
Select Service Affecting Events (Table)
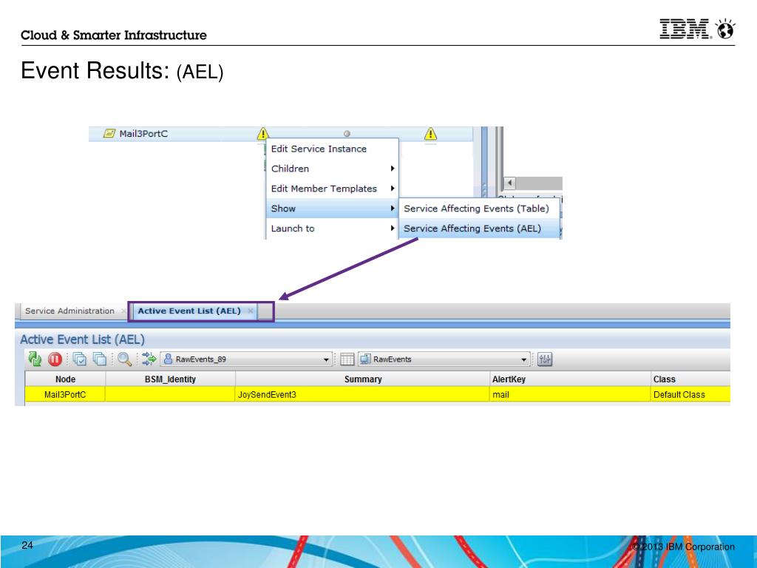(x=479, y=209)
